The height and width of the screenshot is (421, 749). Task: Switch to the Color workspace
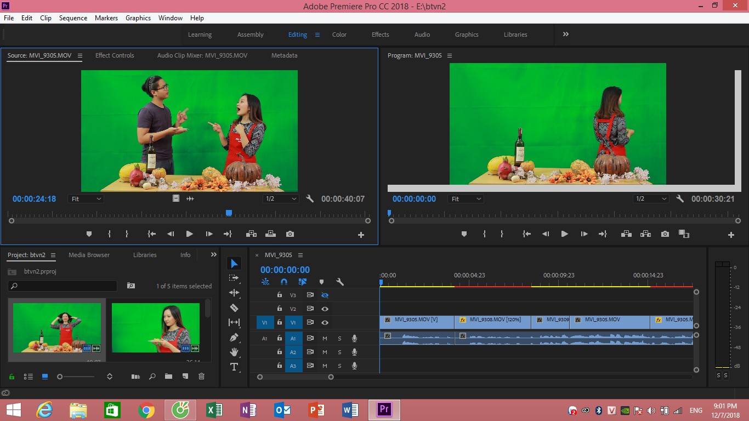(x=339, y=35)
